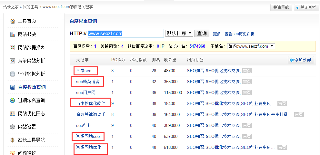Click the 收录量 column header
Screen dimensions: 320x155
pos(170,60)
